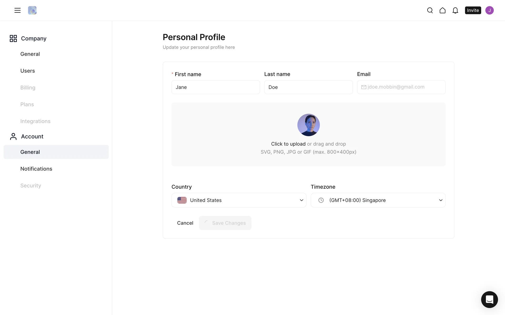The width and height of the screenshot is (505, 315).
Task: Open the hamburger menu
Action: pos(17,10)
